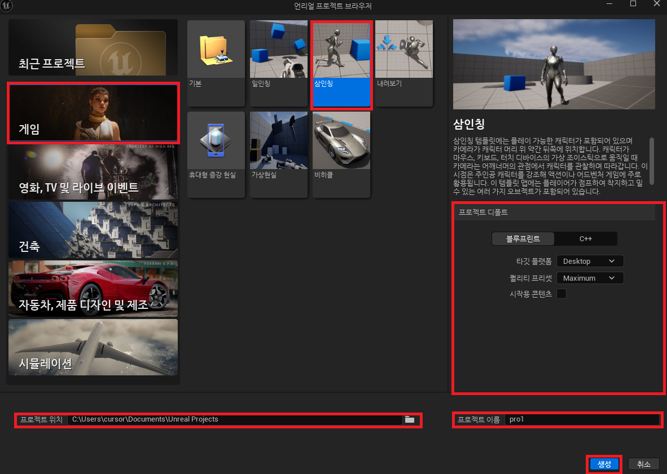Viewport: 667px width, 474px height.
Task: Click the 생성 button
Action: (x=604, y=464)
